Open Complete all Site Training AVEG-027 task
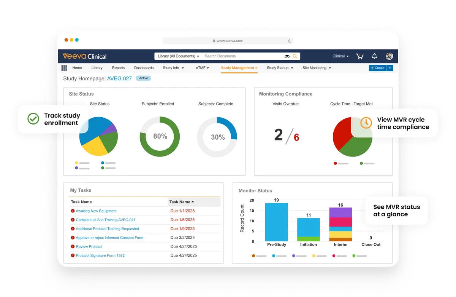This screenshot has width=456, height=297. pyautogui.click(x=106, y=220)
